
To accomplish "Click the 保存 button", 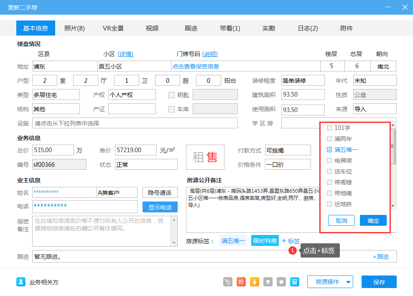I will tap(379, 282).
